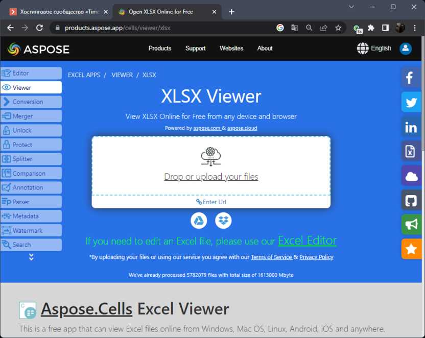
Task: Open the Aspose.Cells heading link
Action: click(x=87, y=309)
